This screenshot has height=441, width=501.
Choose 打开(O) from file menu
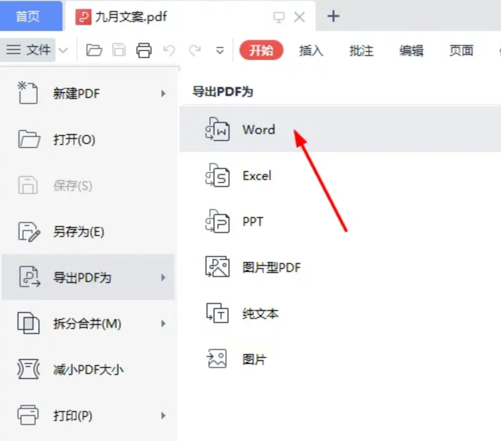88,139
